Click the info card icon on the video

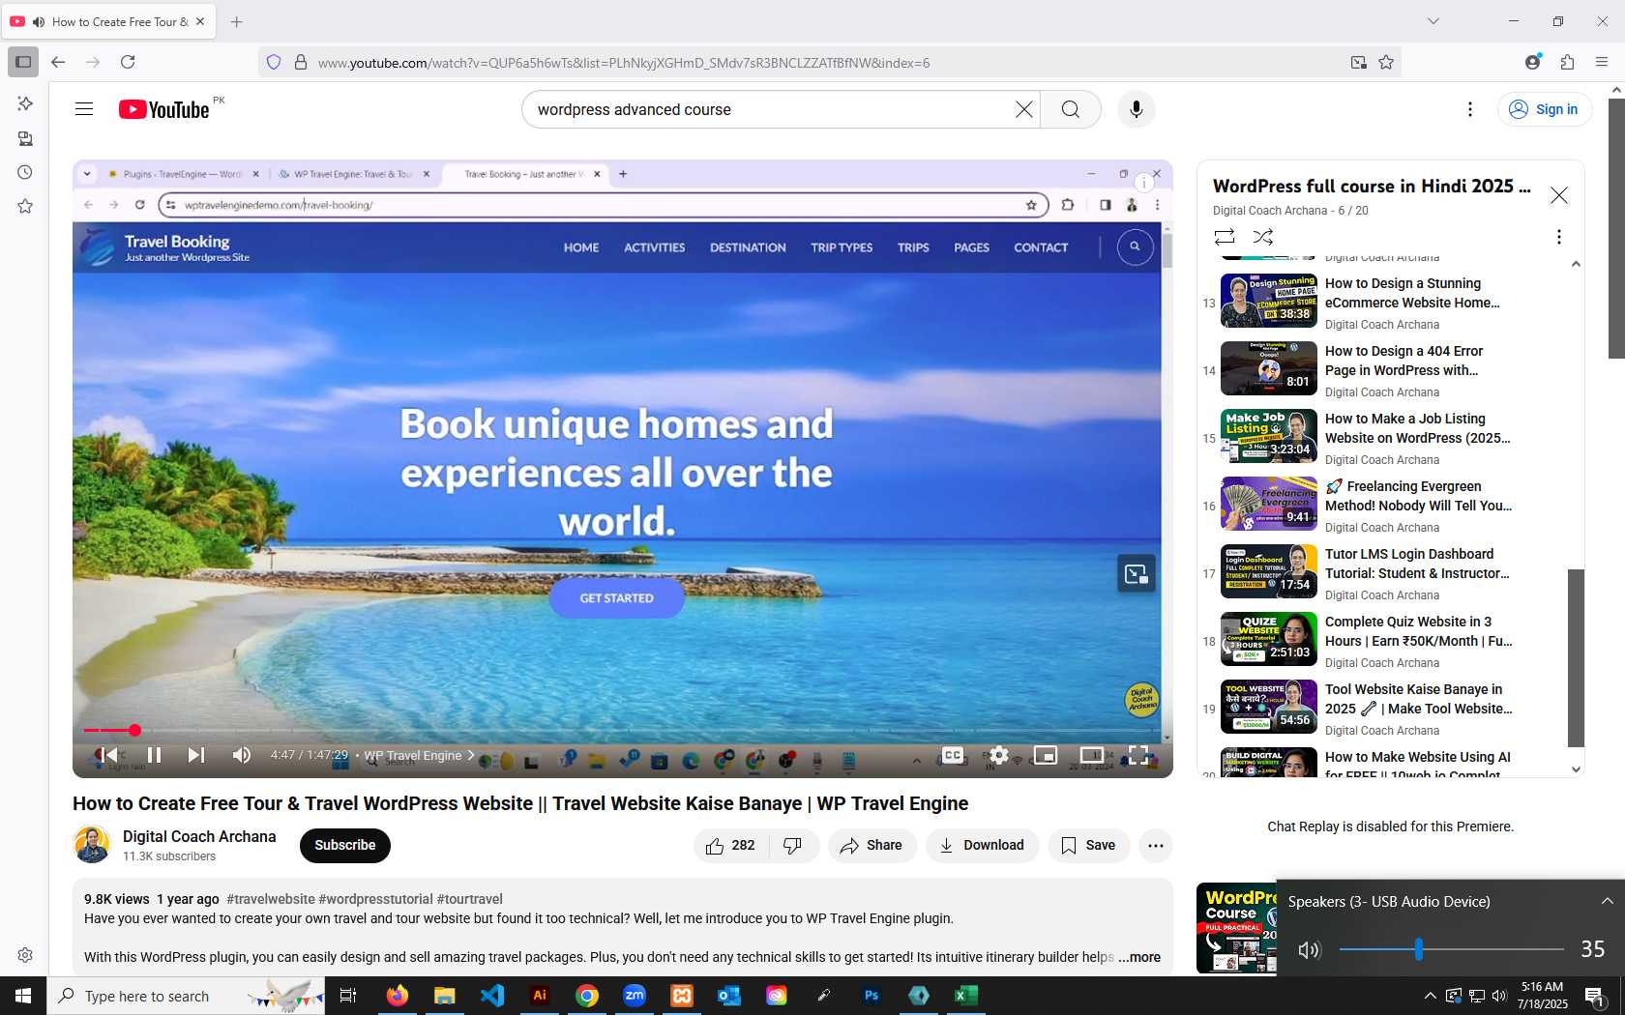coord(1144,182)
